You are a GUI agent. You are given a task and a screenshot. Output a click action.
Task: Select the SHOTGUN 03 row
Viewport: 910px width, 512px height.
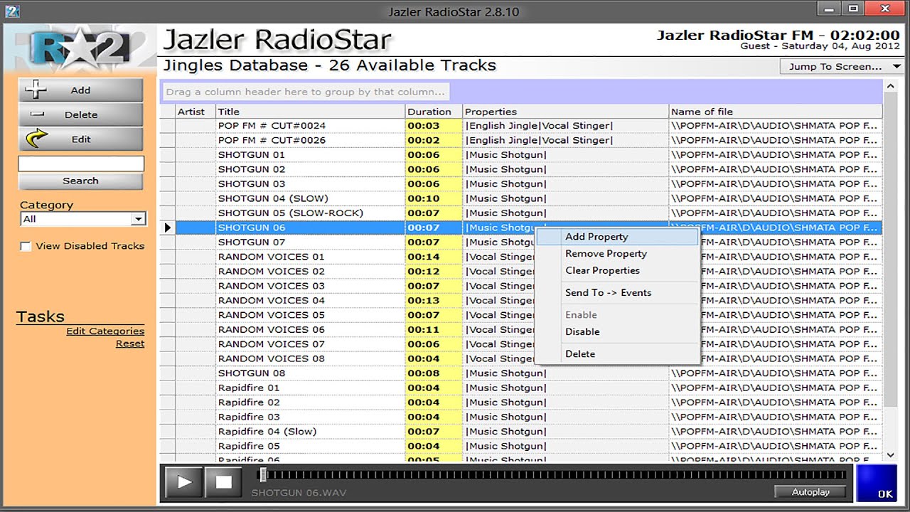pyautogui.click(x=520, y=184)
